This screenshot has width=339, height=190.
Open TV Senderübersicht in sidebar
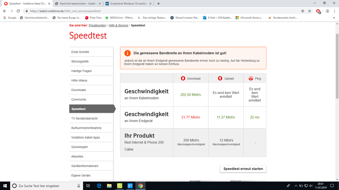pos(91,118)
